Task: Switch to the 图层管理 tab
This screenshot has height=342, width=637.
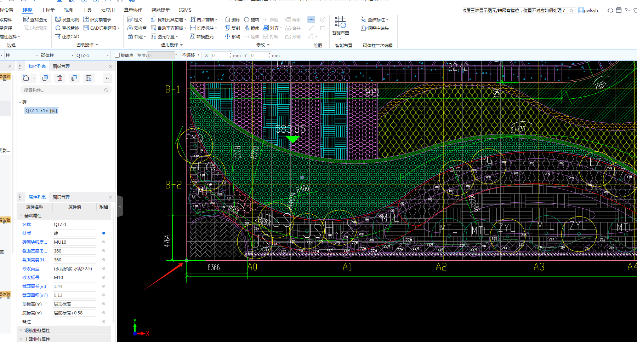Action: point(61,197)
